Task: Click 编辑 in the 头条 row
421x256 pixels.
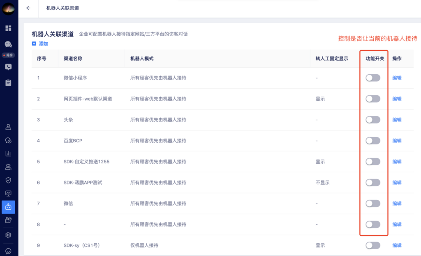Action: [397, 120]
